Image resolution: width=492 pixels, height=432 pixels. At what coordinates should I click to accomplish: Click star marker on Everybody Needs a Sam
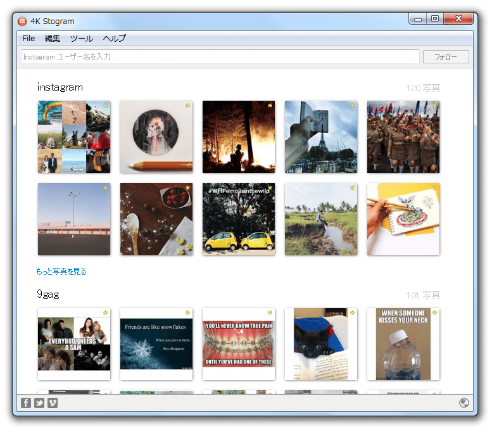(x=105, y=312)
